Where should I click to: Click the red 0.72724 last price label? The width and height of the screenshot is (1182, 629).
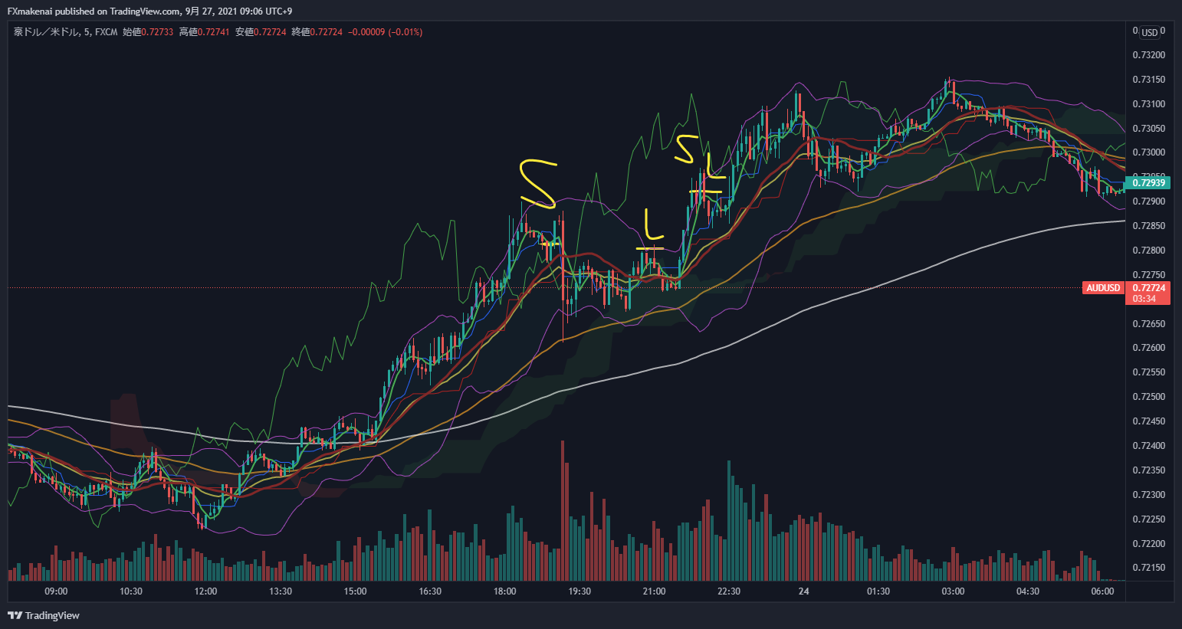point(1148,288)
